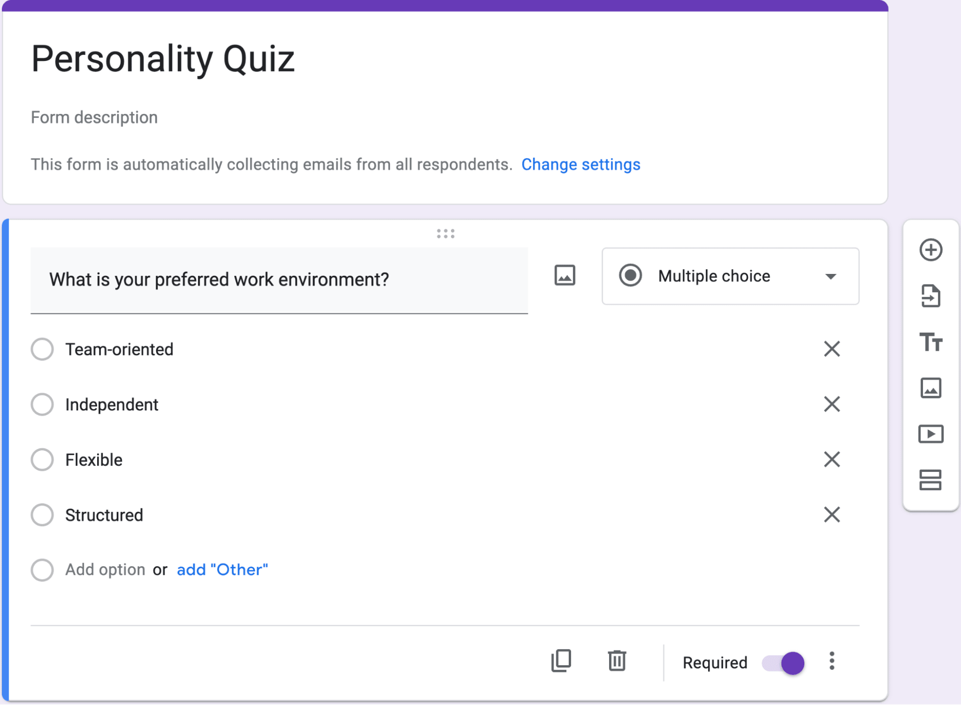Remove the Independent option
The image size is (961, 705).
click(x=832, y=404)
